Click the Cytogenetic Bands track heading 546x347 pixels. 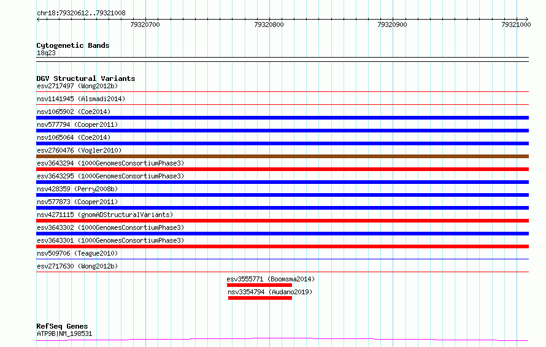coord(73,45)
